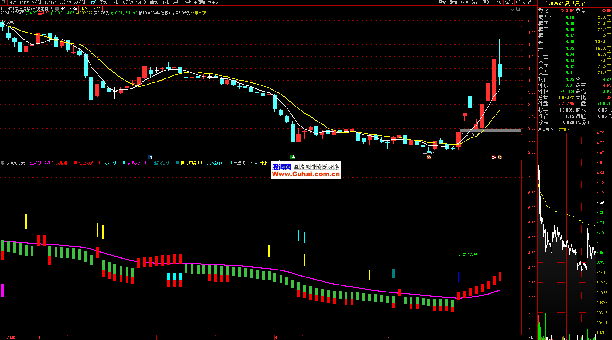Open the Guhai.com.cn website banner
Image resolution: width=612 pixels, height=340 pixels.
(x=306, y=170)
